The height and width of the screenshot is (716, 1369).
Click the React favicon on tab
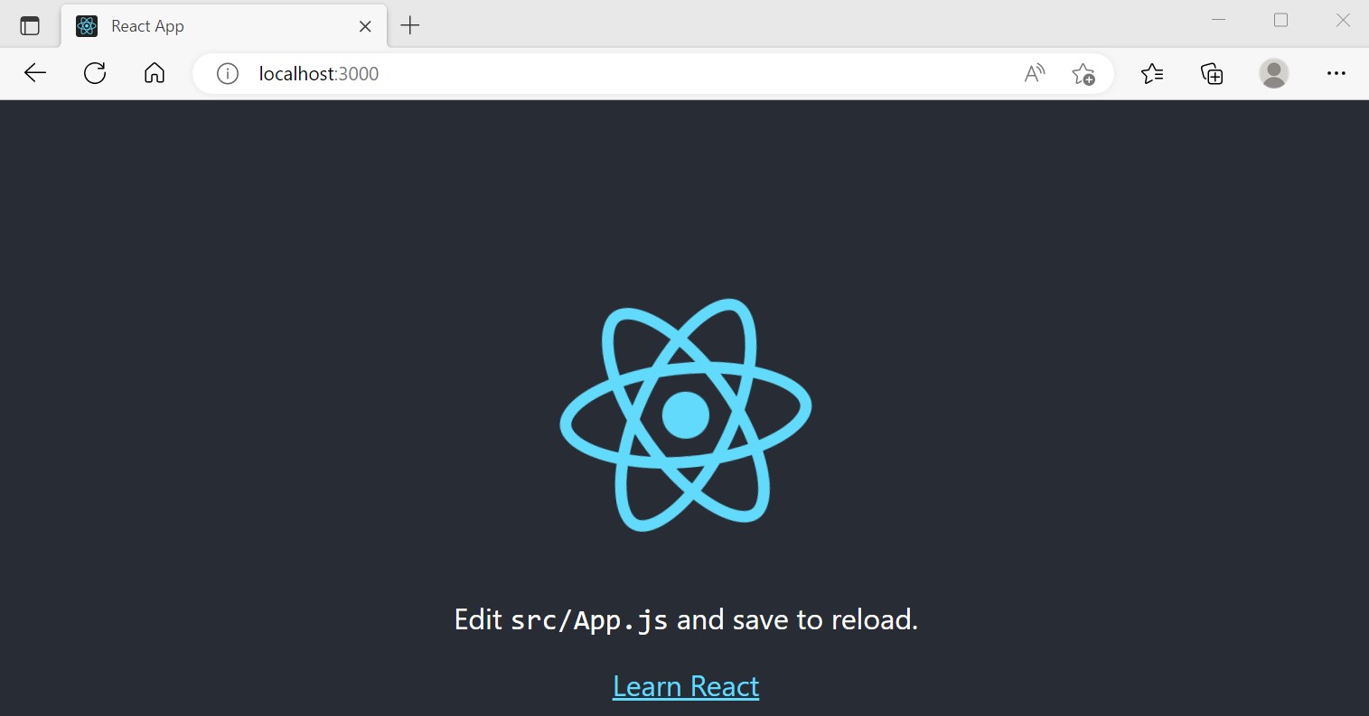(87, 26)
